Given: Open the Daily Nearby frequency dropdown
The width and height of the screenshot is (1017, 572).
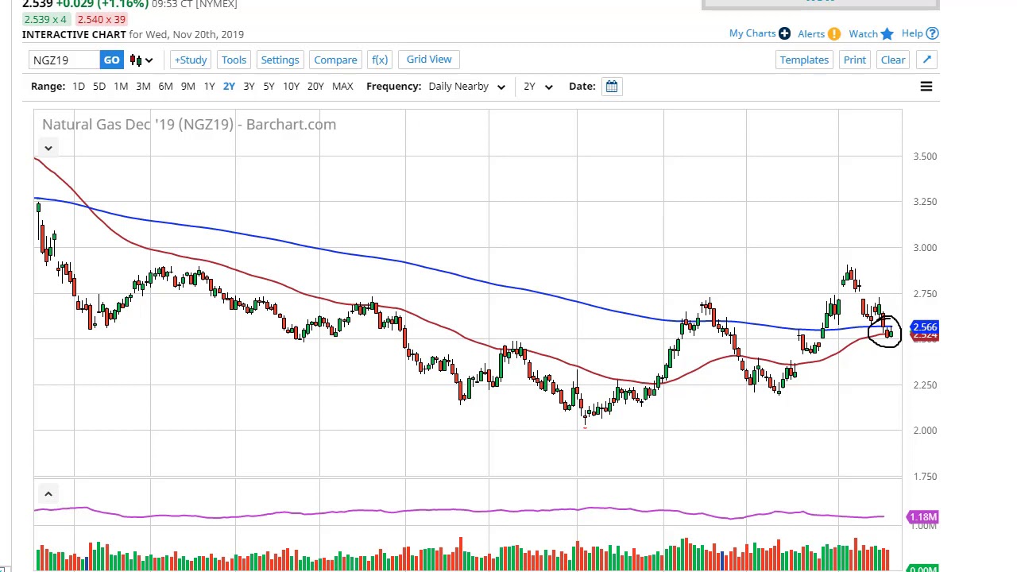Looking at the screenshot, I should 466,86.
